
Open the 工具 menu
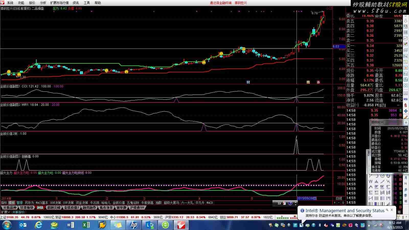[x=87, y=3]
